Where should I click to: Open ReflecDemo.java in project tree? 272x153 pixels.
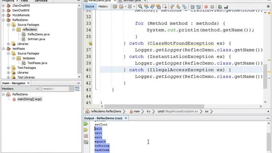38,34
